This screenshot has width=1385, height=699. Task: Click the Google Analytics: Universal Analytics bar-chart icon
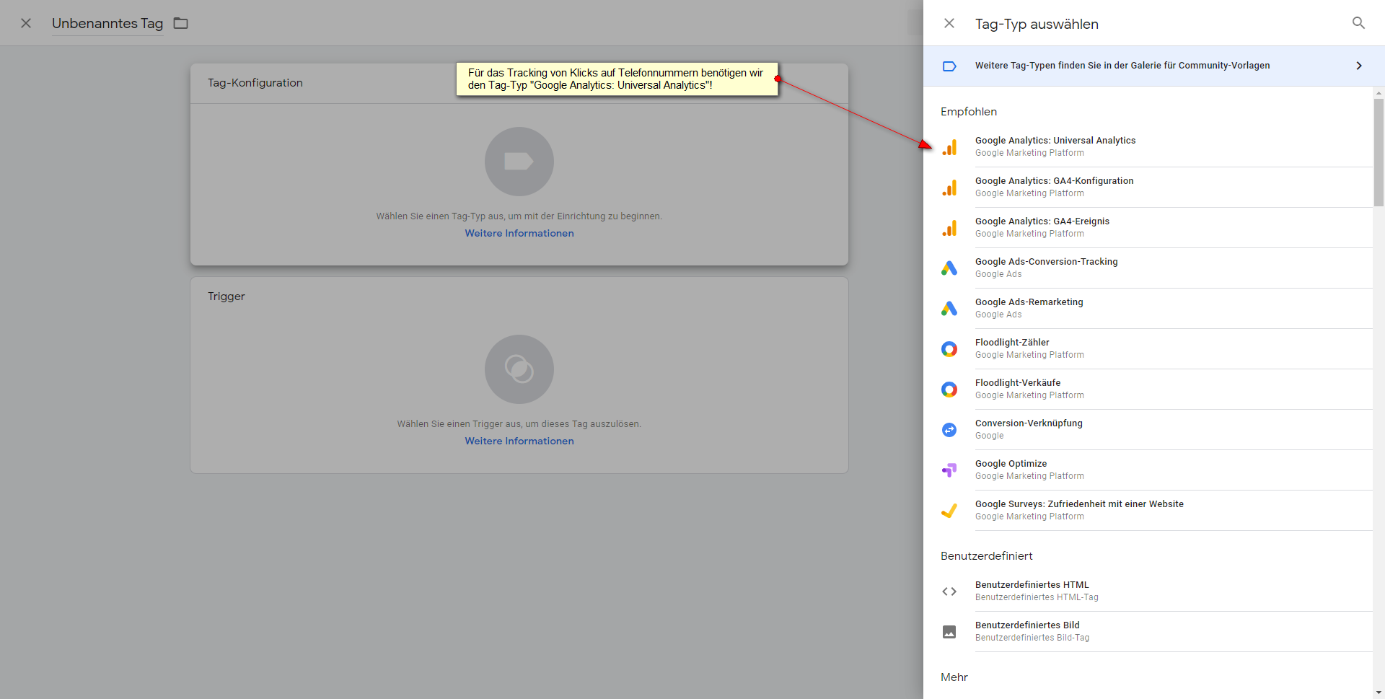coord(949,147)
